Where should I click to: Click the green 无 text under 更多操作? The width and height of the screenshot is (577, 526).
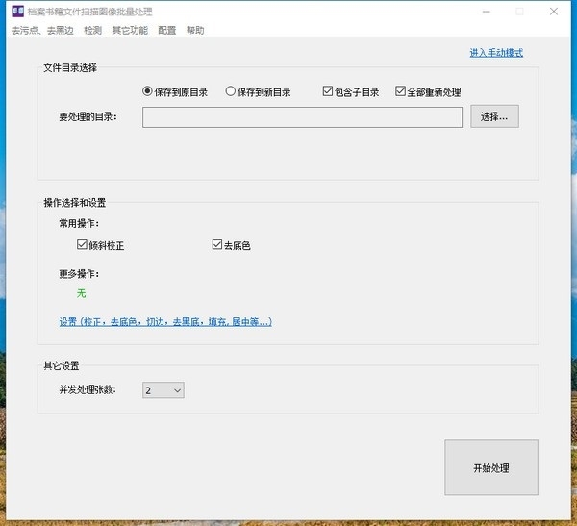point(82,293)
